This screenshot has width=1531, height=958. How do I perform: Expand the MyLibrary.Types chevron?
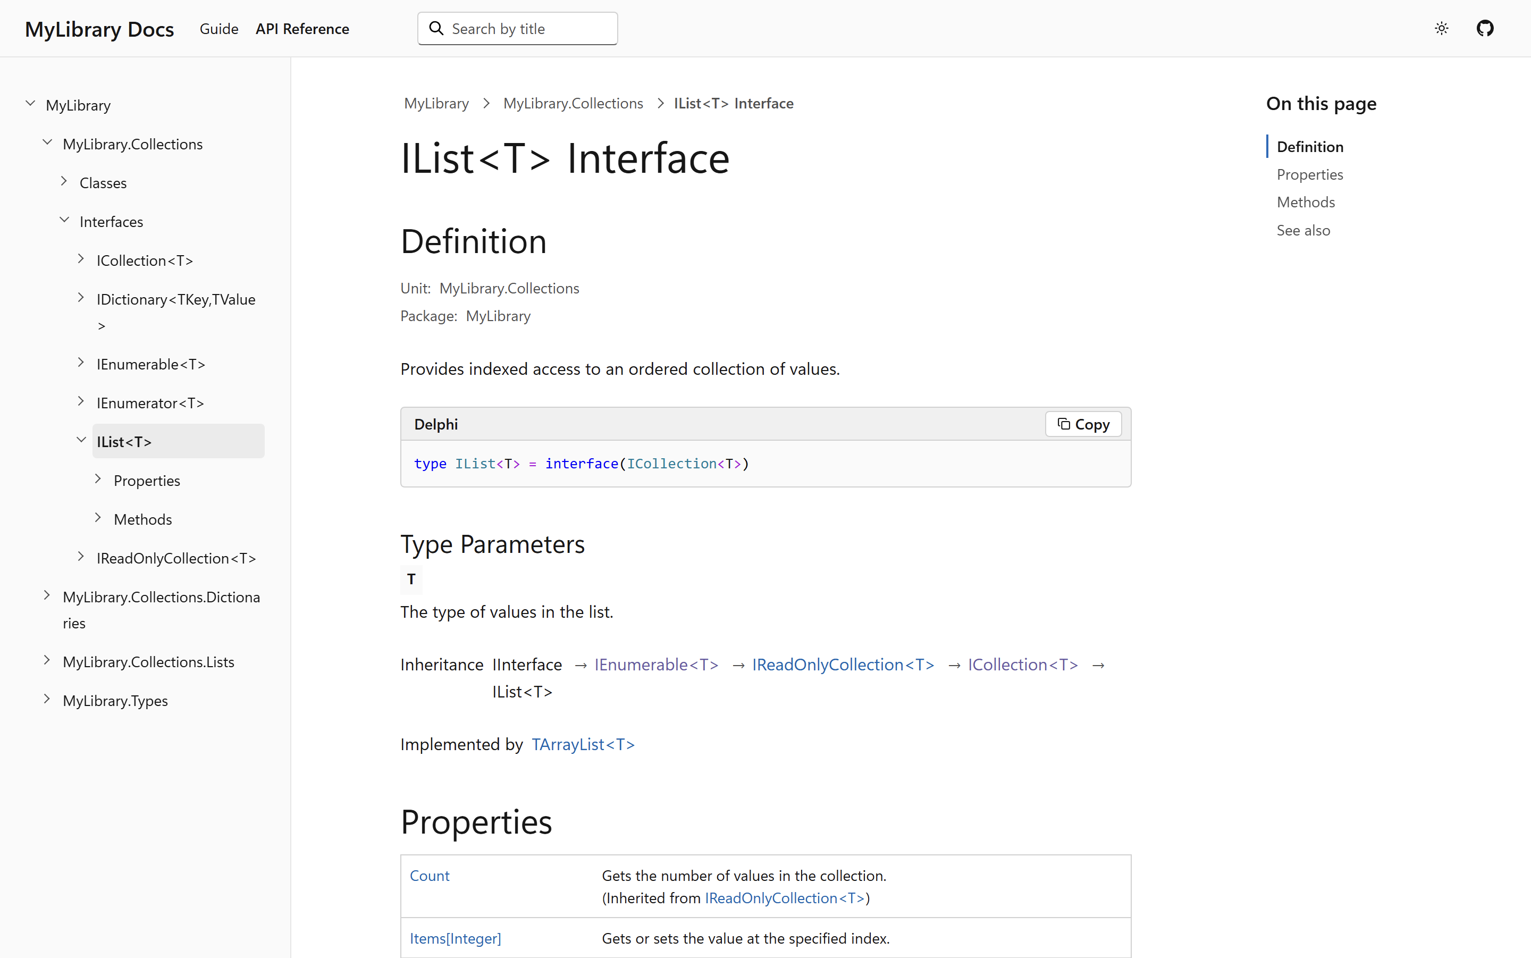tap(47, 699)
